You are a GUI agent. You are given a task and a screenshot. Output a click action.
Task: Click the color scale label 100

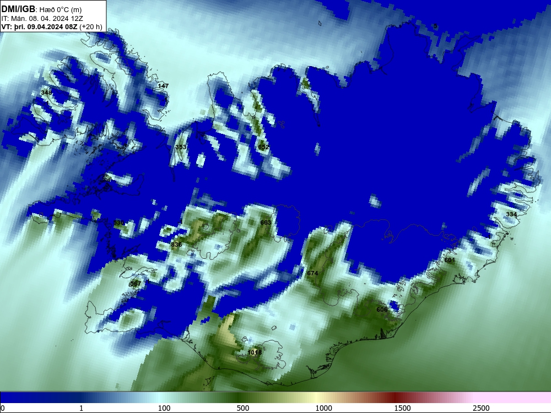(x=164, y=408)
